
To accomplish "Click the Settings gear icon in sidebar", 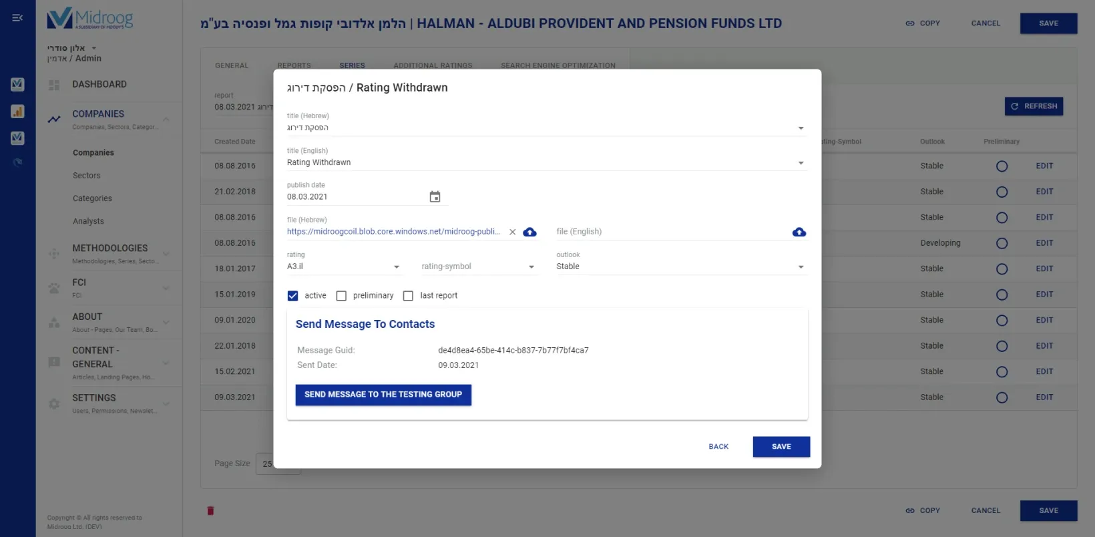I will (54, 403).
